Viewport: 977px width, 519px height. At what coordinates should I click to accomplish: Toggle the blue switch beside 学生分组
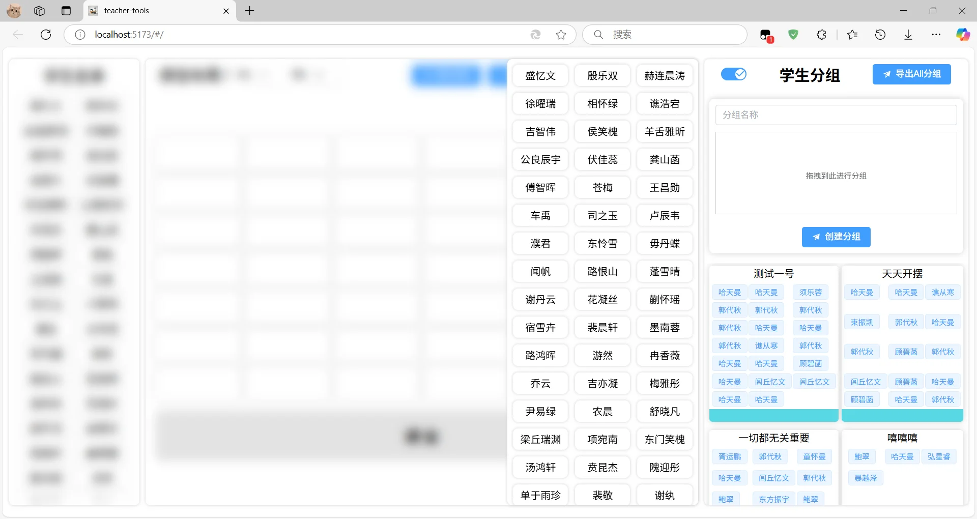[733, 74]
